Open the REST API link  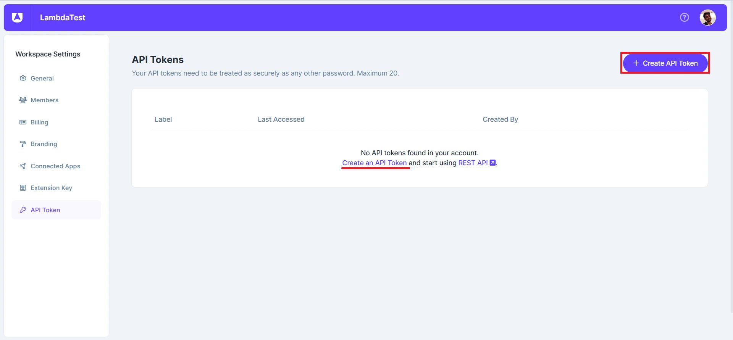[x=473, y=163]
